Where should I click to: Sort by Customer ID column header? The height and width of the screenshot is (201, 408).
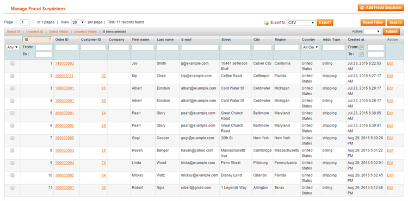click(91, 40)
